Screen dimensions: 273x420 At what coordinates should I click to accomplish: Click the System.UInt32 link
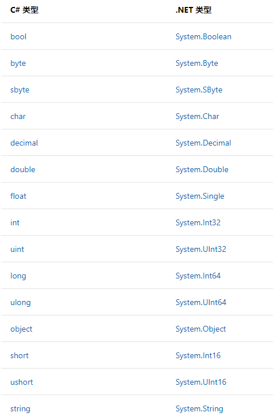tap(200, 250)
